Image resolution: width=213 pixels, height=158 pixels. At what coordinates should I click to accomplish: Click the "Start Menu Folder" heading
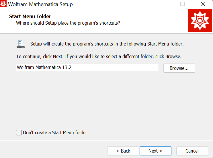[x=30, y=17]
